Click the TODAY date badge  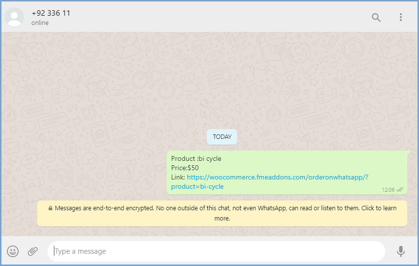click(222, 137)
